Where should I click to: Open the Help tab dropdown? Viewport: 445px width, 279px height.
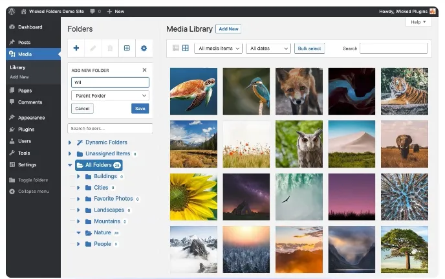[418, 22]
